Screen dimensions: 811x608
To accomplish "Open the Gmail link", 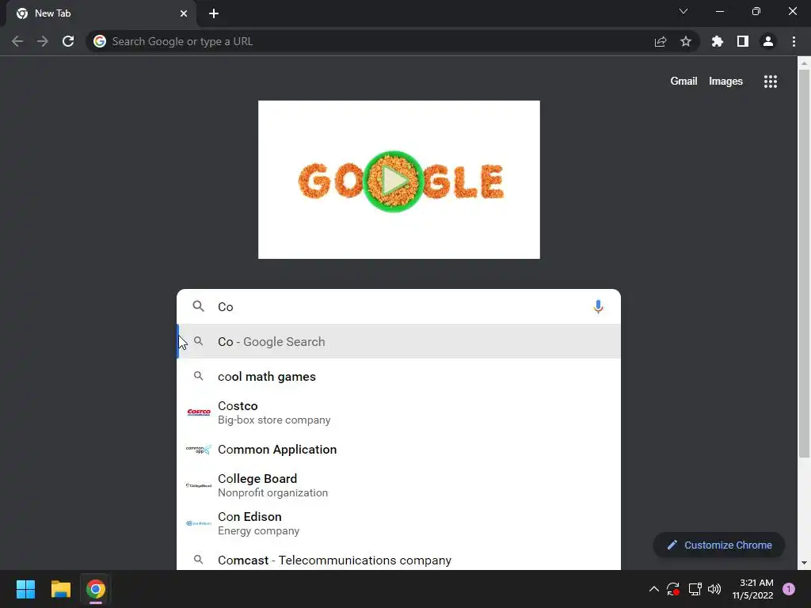I will coord(683,82).
